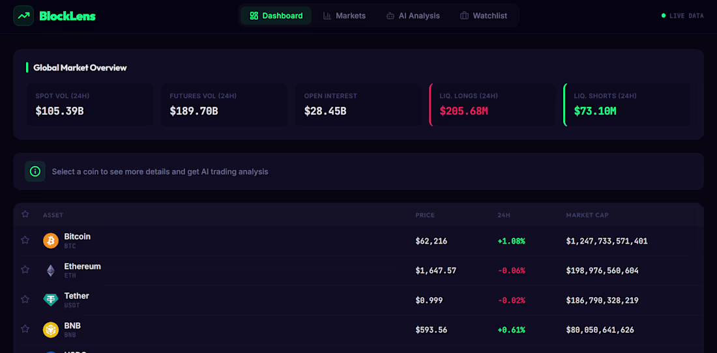This screenshot has width=717, height=353.
Task: Click Ethereum market cap $198,976,560,604
Action: [x=602, y=271]
